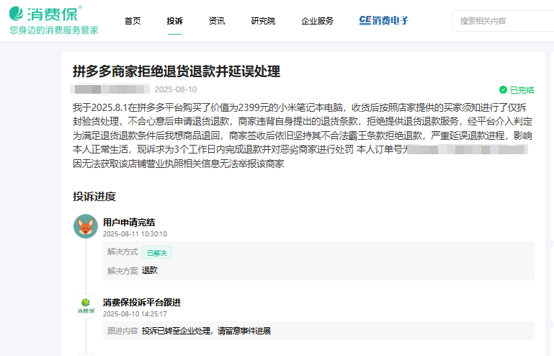
Task: Open the 企业服务 nav menu
Action: (x=317, y=21)
